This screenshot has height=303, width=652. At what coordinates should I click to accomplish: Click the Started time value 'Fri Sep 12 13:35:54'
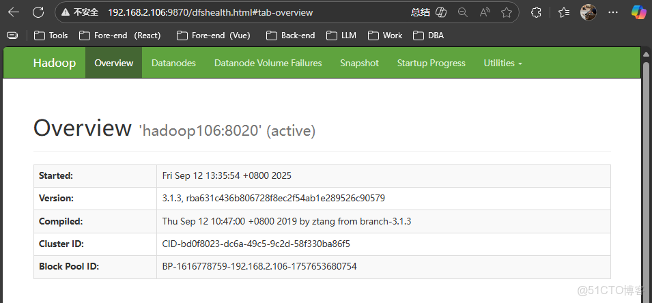click(x=227, y=176)
